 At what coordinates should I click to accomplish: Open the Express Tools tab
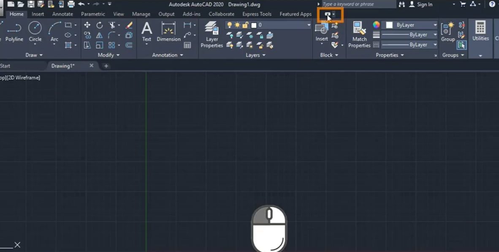pos(257,14)
